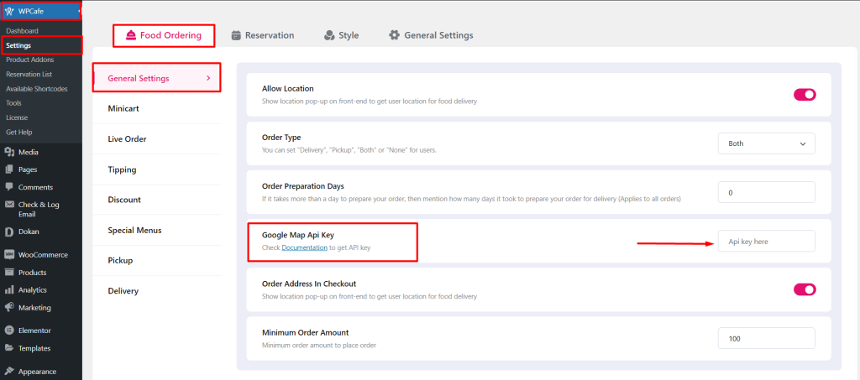Viewport: 860px width, 380px height.
Task: Collapse the WPCafe menu arrow
Action: coord(79,11)
